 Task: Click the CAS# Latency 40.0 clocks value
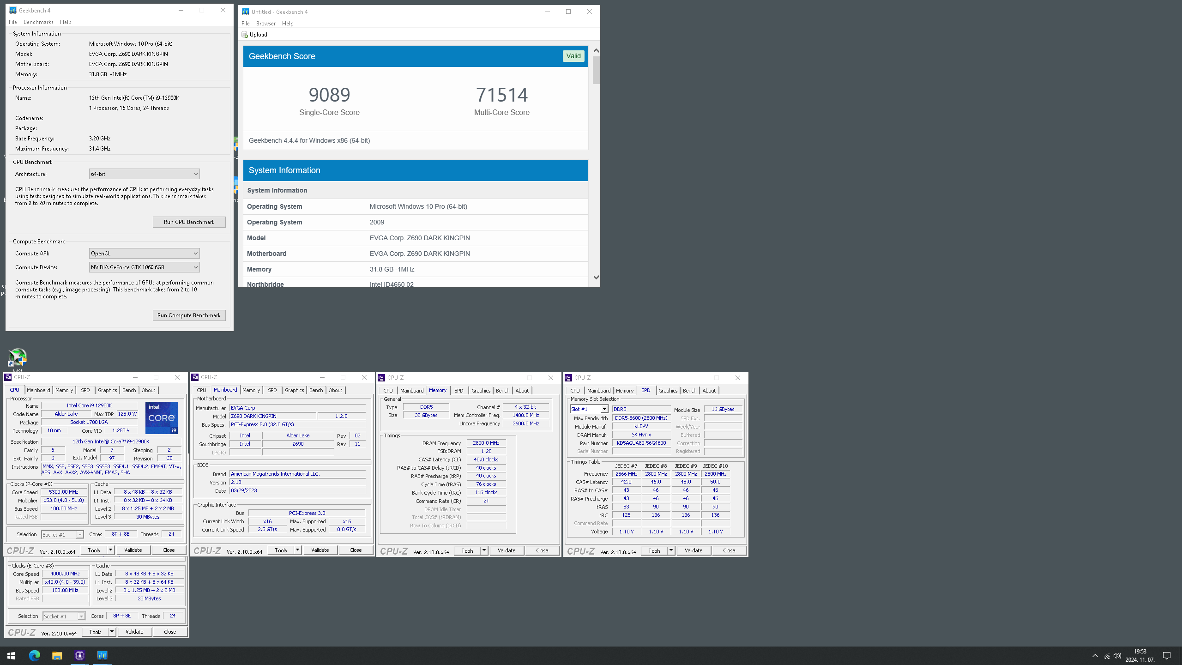[486, 459]
